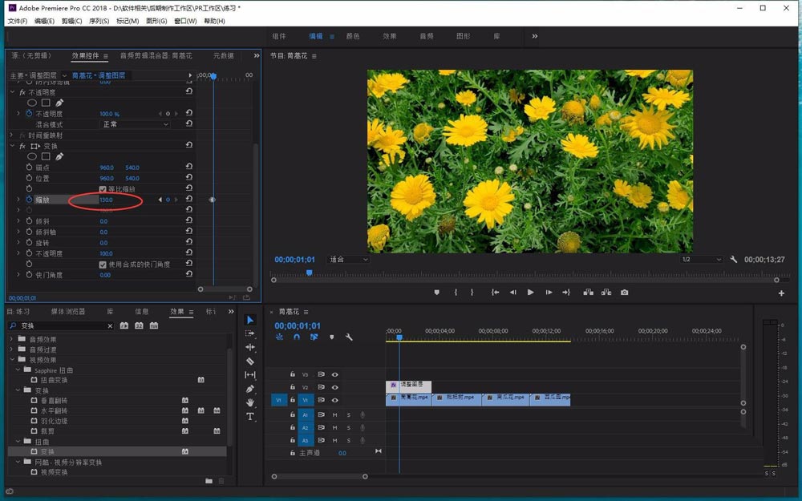Toggle the use composition shutter angle (使用合成的快门角度) checkbox
This screenshot has height=501, width=802.
tap(103, 265)
